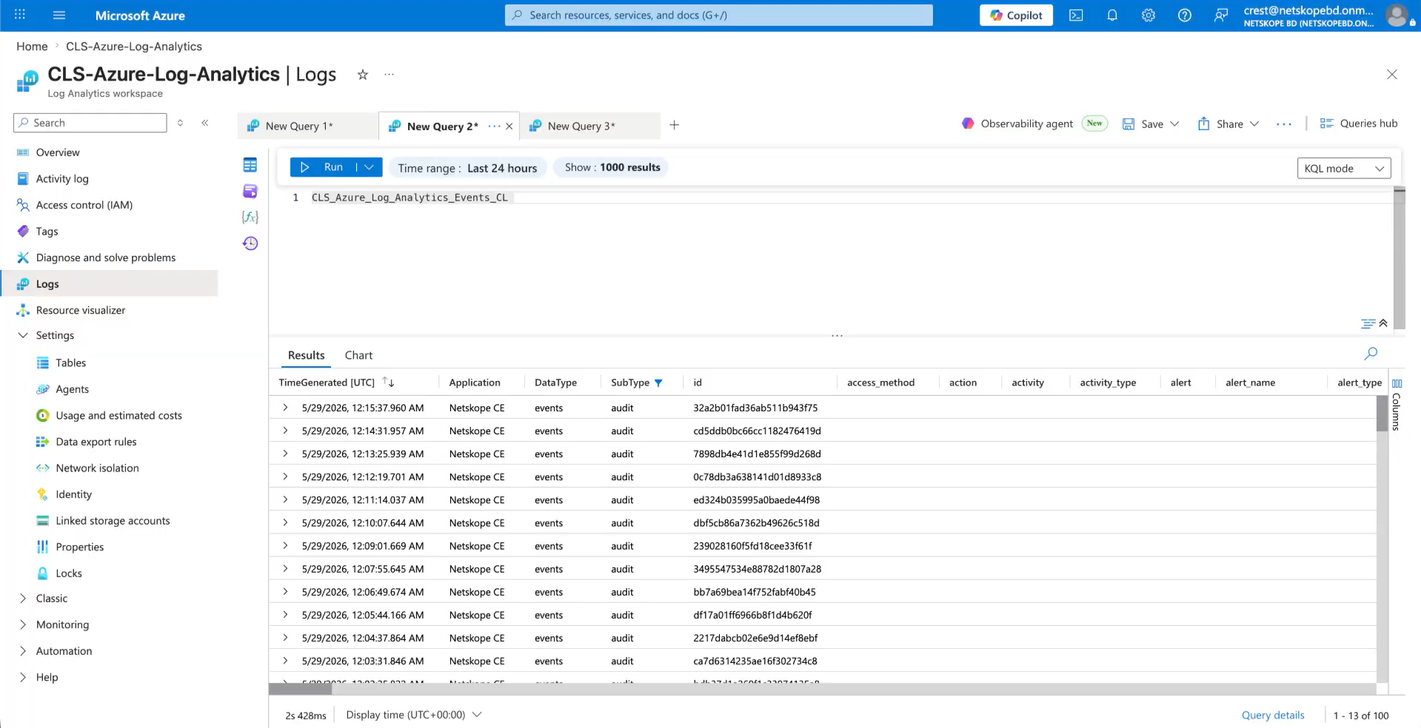Click the left menu Search box
Viewport: 1421px width, 728px height.
point(90,123)
